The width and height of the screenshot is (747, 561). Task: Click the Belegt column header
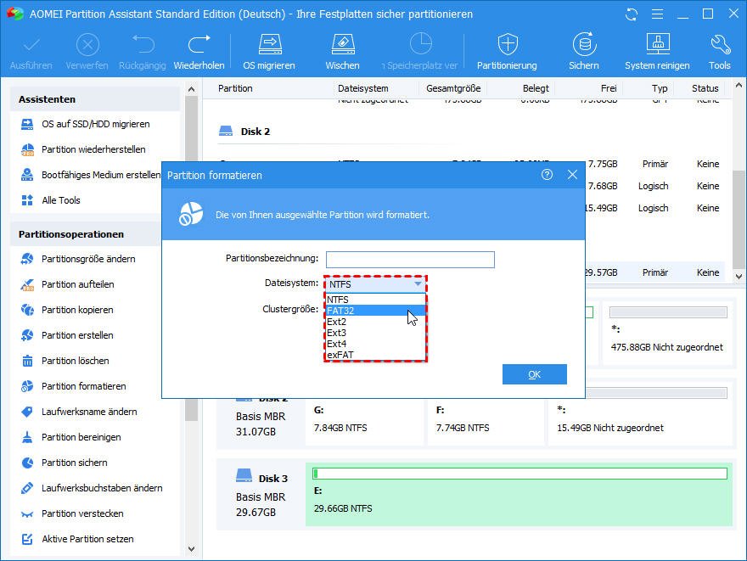pos(536,88)
